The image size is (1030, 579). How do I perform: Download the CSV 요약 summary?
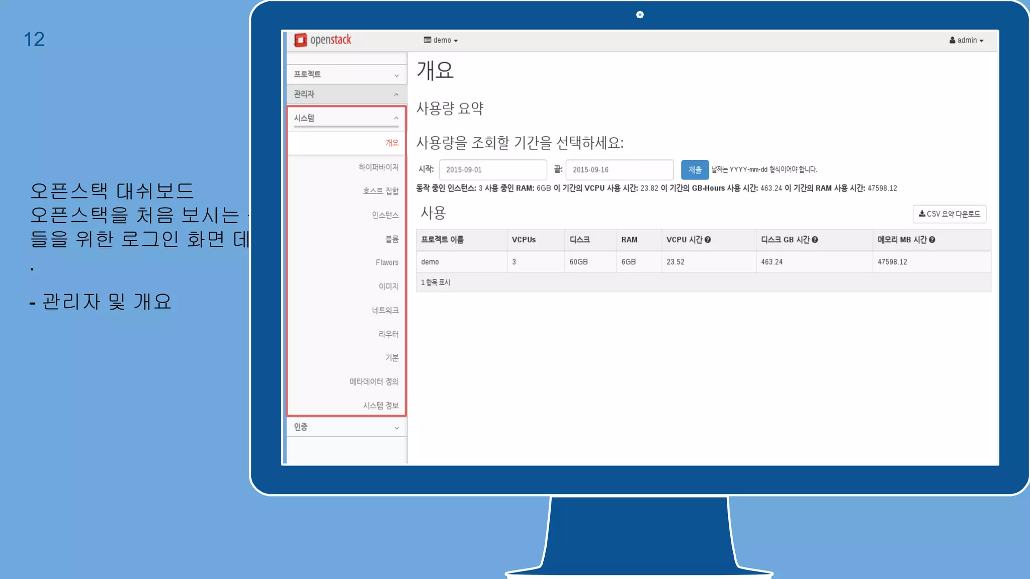point(949,214)
